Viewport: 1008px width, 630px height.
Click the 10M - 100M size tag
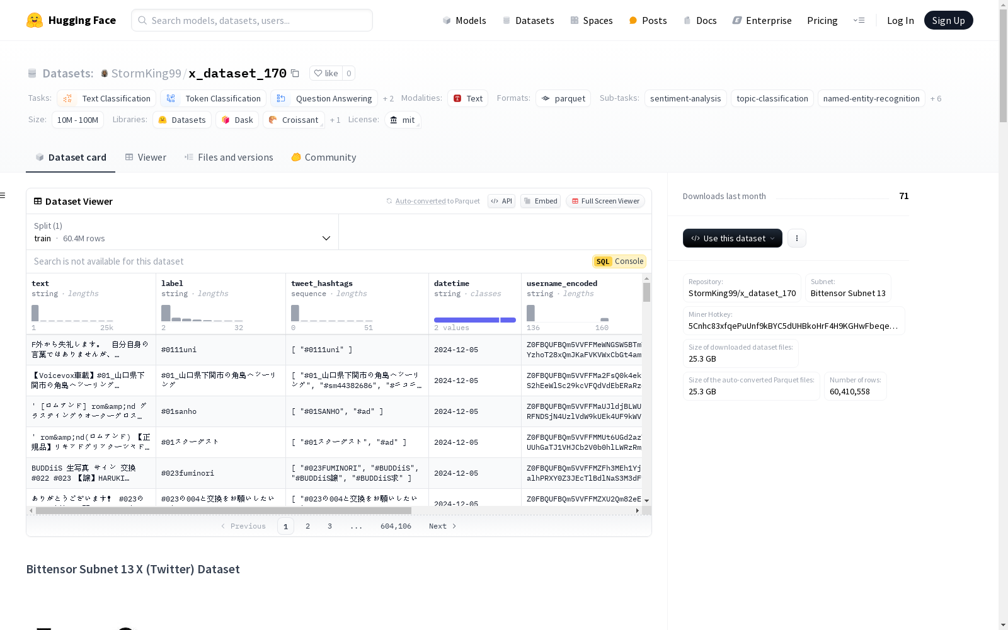point(78,120)
